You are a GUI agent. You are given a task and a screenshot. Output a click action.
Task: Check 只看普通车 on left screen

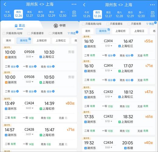click(29, 33)
